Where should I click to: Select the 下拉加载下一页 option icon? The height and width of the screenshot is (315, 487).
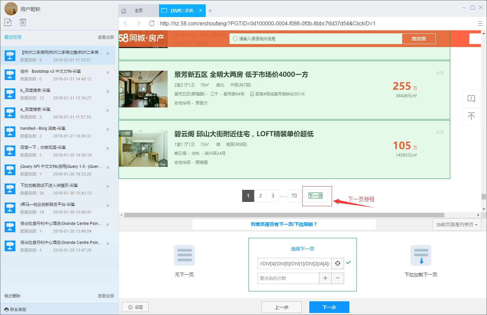[x=421, y=255]
